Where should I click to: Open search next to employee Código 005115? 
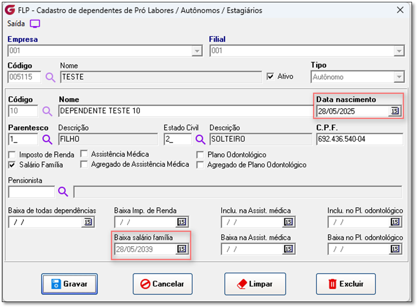click(50, 77)
